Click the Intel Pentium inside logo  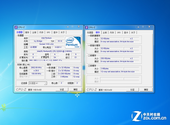73,43
